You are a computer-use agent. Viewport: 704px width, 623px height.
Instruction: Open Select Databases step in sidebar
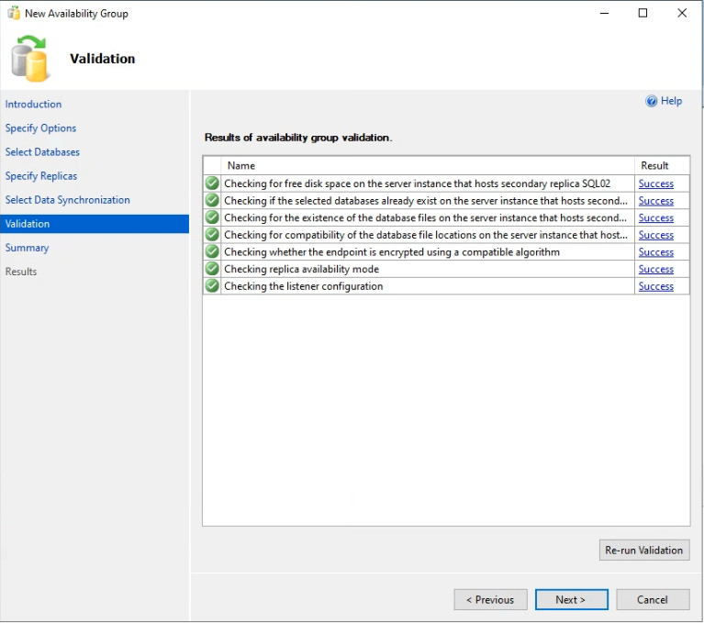coord(42,152)
